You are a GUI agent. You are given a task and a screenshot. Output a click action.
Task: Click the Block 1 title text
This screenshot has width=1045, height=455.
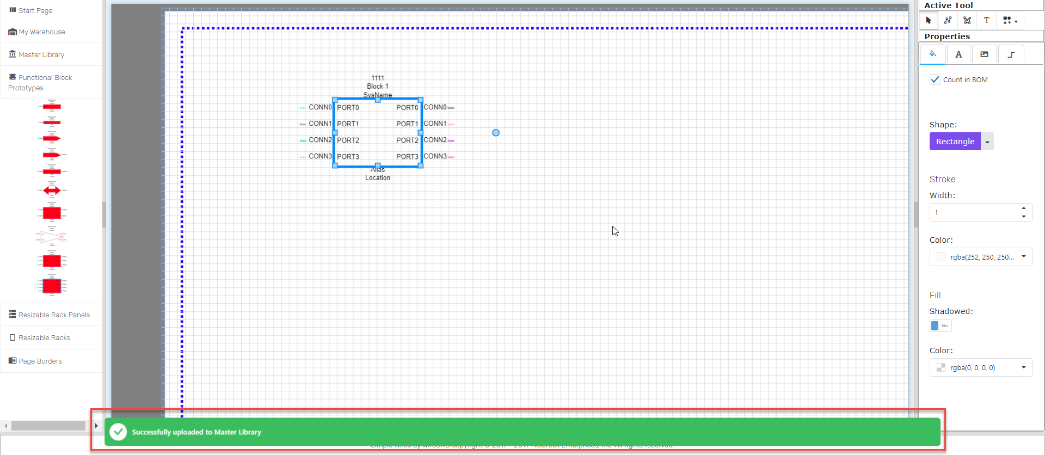(x=378, y=86)
